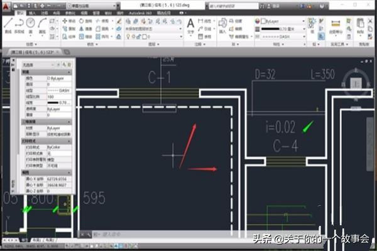Viewport: 377px width, 251px height.
Task: Click the Leader tool
Action: 204,29
